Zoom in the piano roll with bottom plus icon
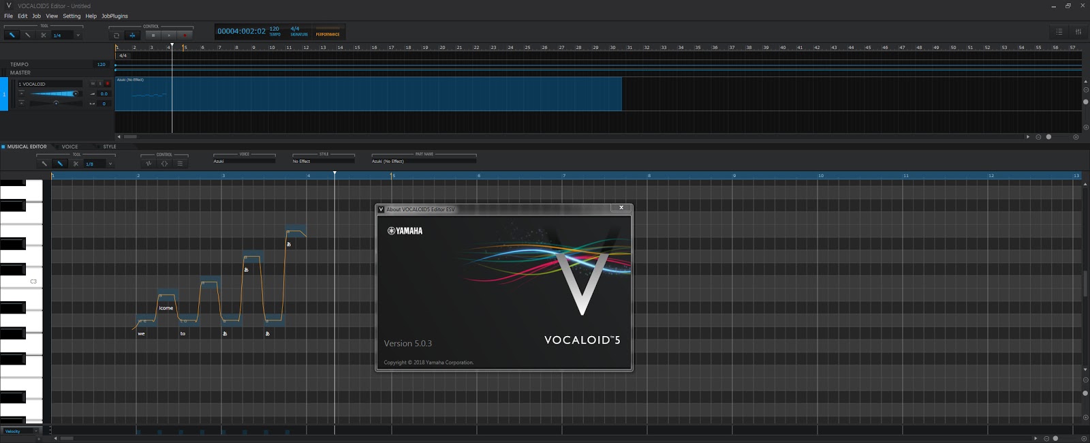The height and width of the screenshot is (443, 1090). tap(1083, 438)
